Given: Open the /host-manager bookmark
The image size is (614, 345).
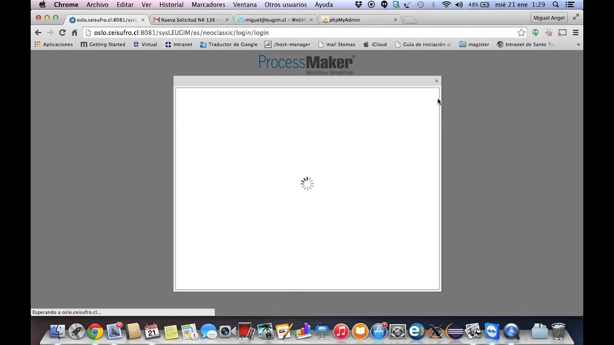Looking at the screenshot, I should point(287,44).
